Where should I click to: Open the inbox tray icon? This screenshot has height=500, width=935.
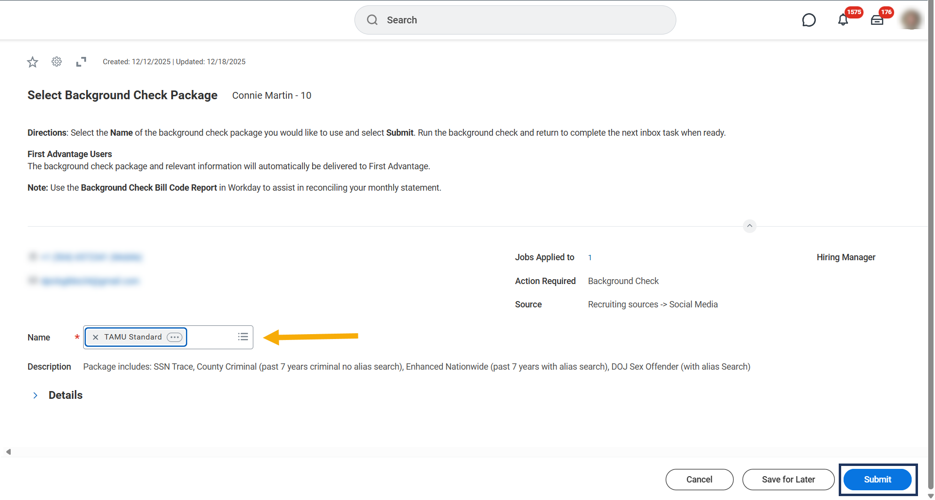[x=877, y=20]
